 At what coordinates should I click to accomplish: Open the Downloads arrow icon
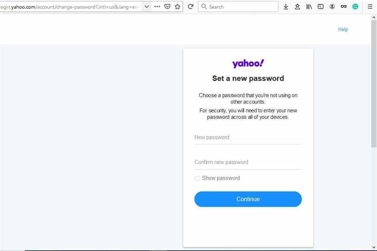pyautogui.click(x=286, y=7)
